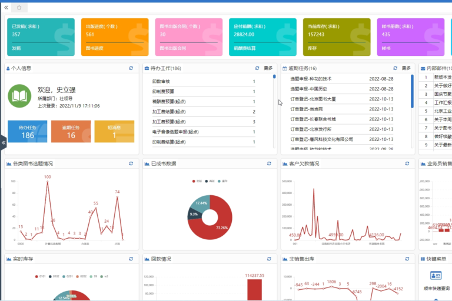Select the 印制费预算 to-do row

(204, 92)
